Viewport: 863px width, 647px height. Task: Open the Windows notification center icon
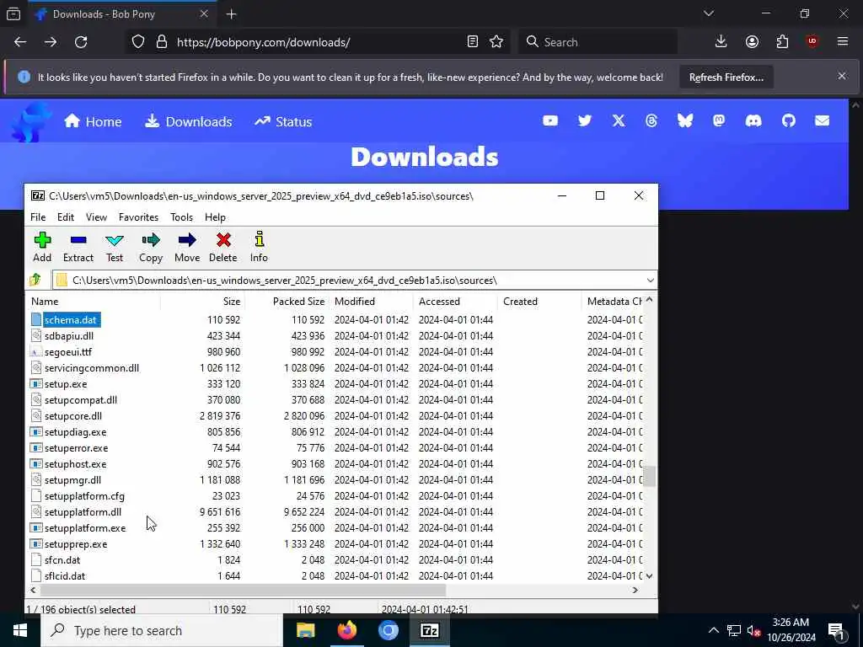tap(836, 630)
